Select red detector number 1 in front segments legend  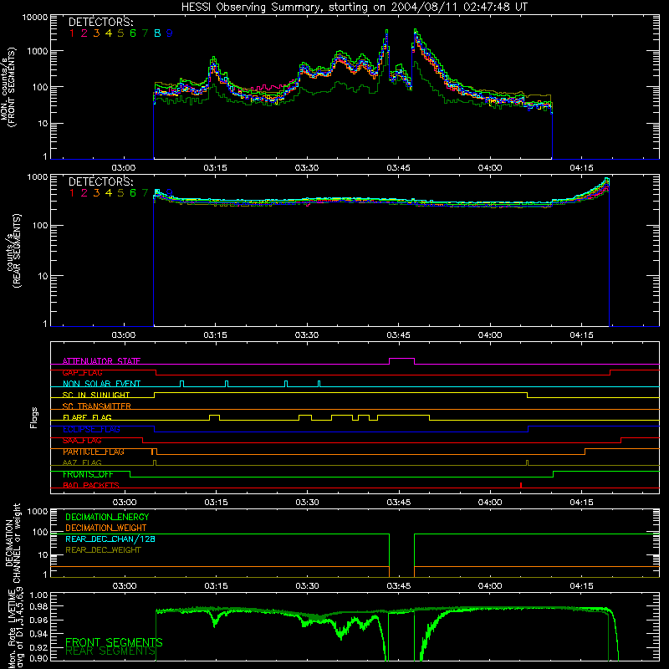click(72, 33)
